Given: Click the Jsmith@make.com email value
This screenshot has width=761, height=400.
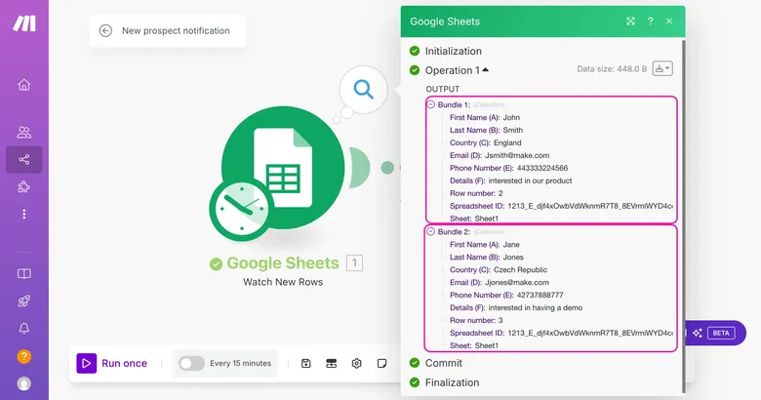Looking at the screenshot, I should point(517,155).
